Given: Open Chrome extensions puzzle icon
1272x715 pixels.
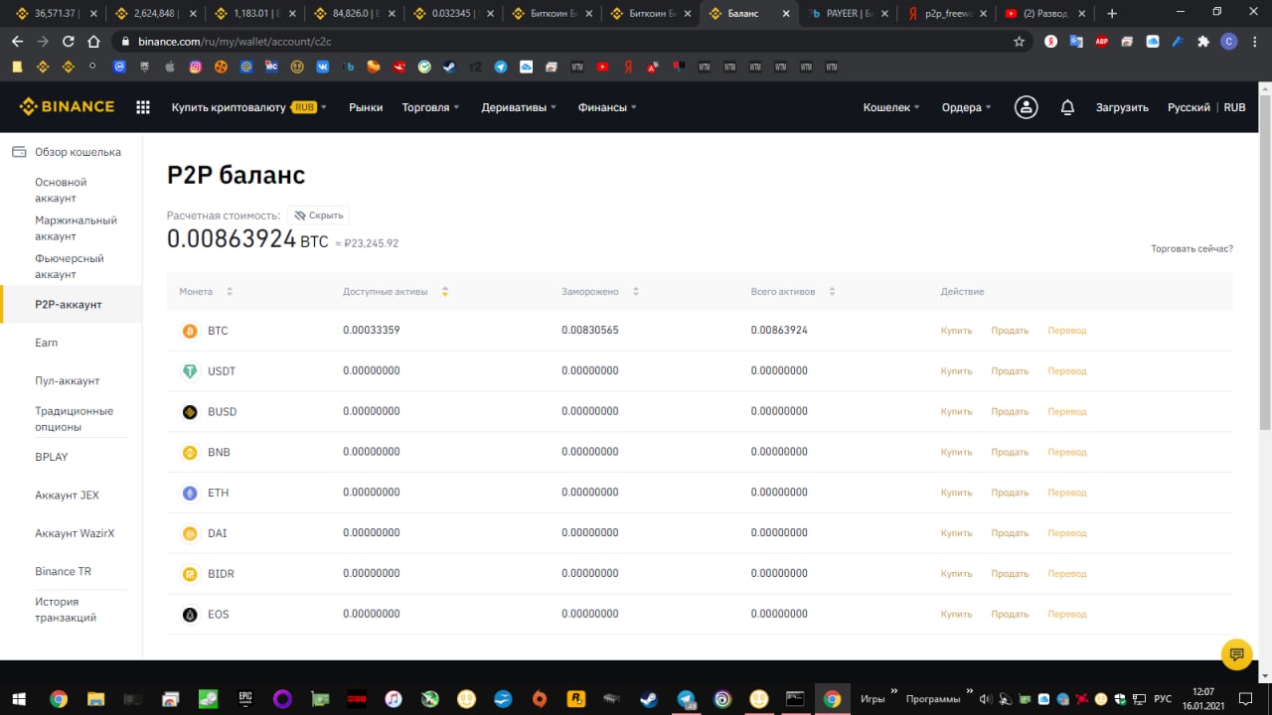Looking at the screenshot, I should 1203,42.
